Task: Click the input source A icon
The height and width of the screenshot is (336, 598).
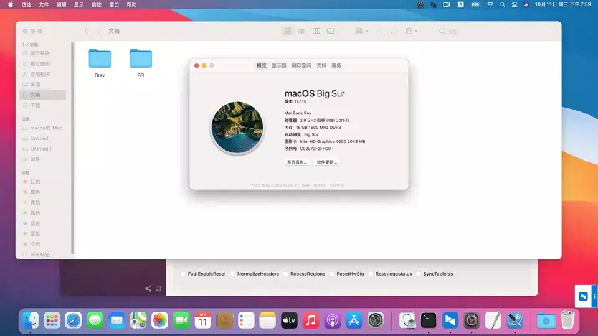Action: click(461, 4)
